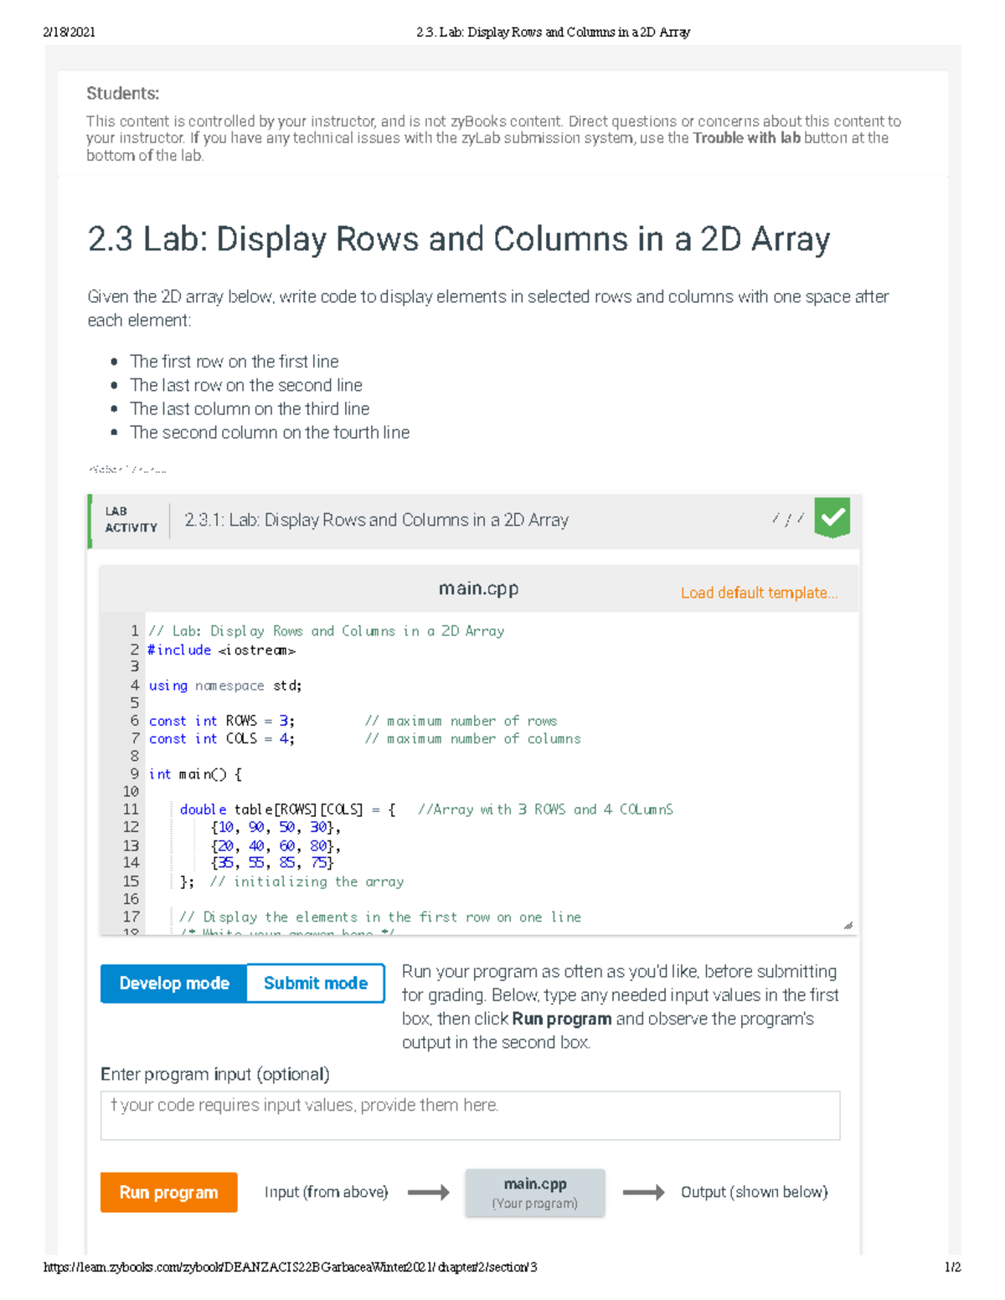
Task: Click the main.cpp (Your program) box
Action: pyautogui.click(x=535, y=1193)
